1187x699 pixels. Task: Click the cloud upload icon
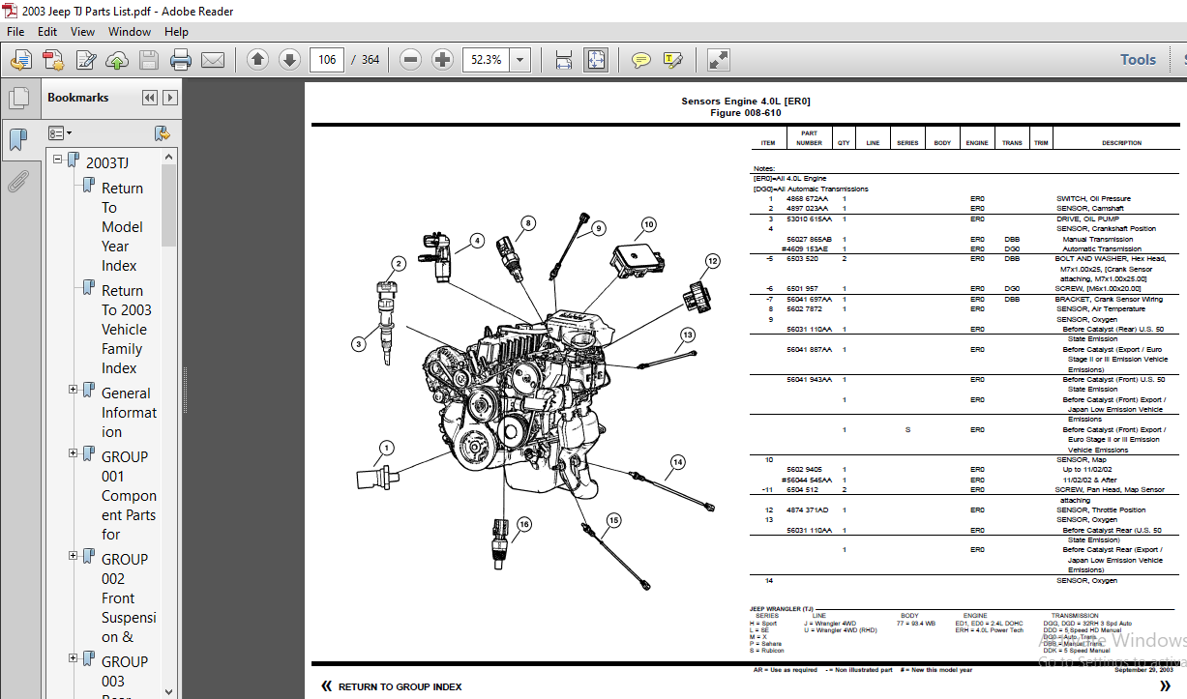(x=117, y=60)
